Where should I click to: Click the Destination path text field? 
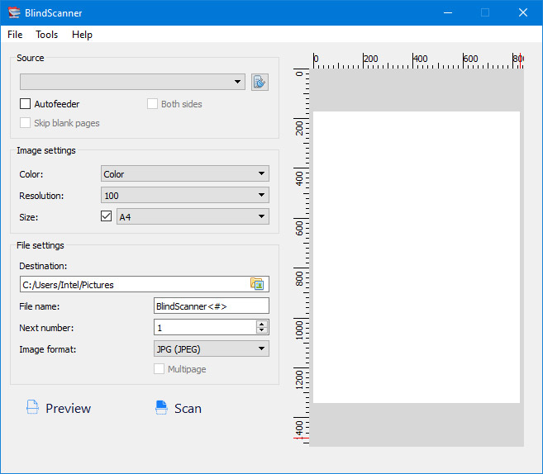click(132, 284)
